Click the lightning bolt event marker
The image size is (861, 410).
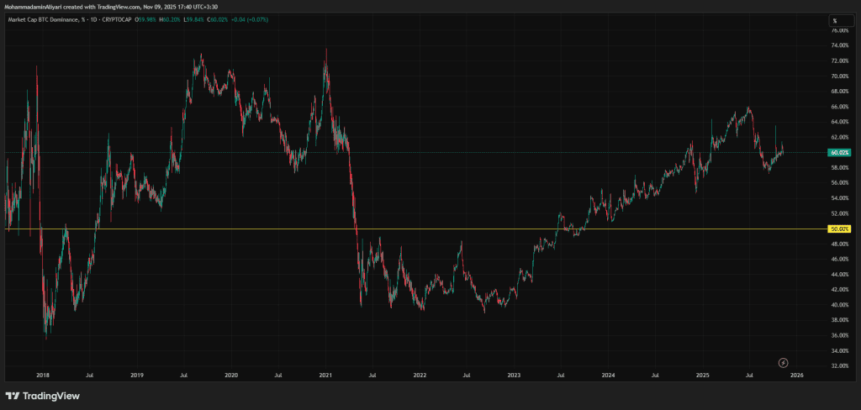(x=784, y=362)
